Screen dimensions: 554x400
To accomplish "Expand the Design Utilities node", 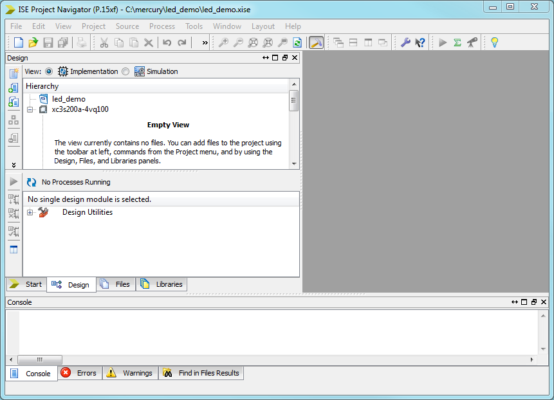I will [x=30, y=212].
